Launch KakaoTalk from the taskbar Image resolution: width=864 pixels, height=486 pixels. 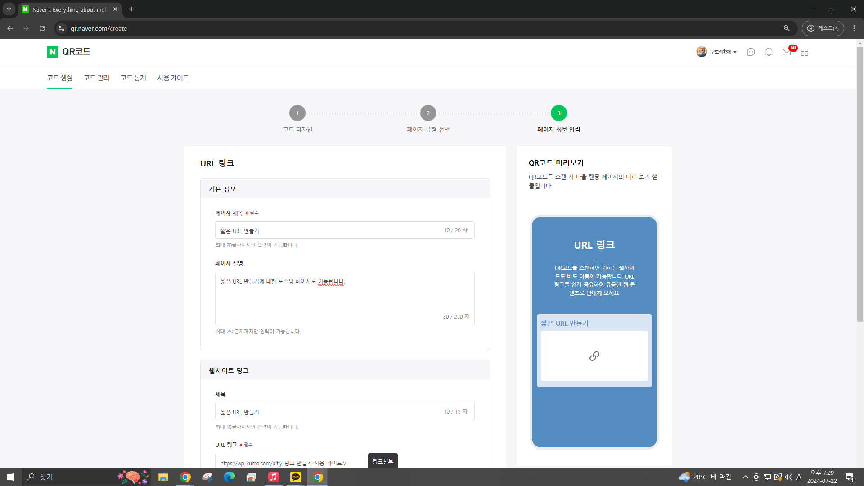click(x=295, y=477)
